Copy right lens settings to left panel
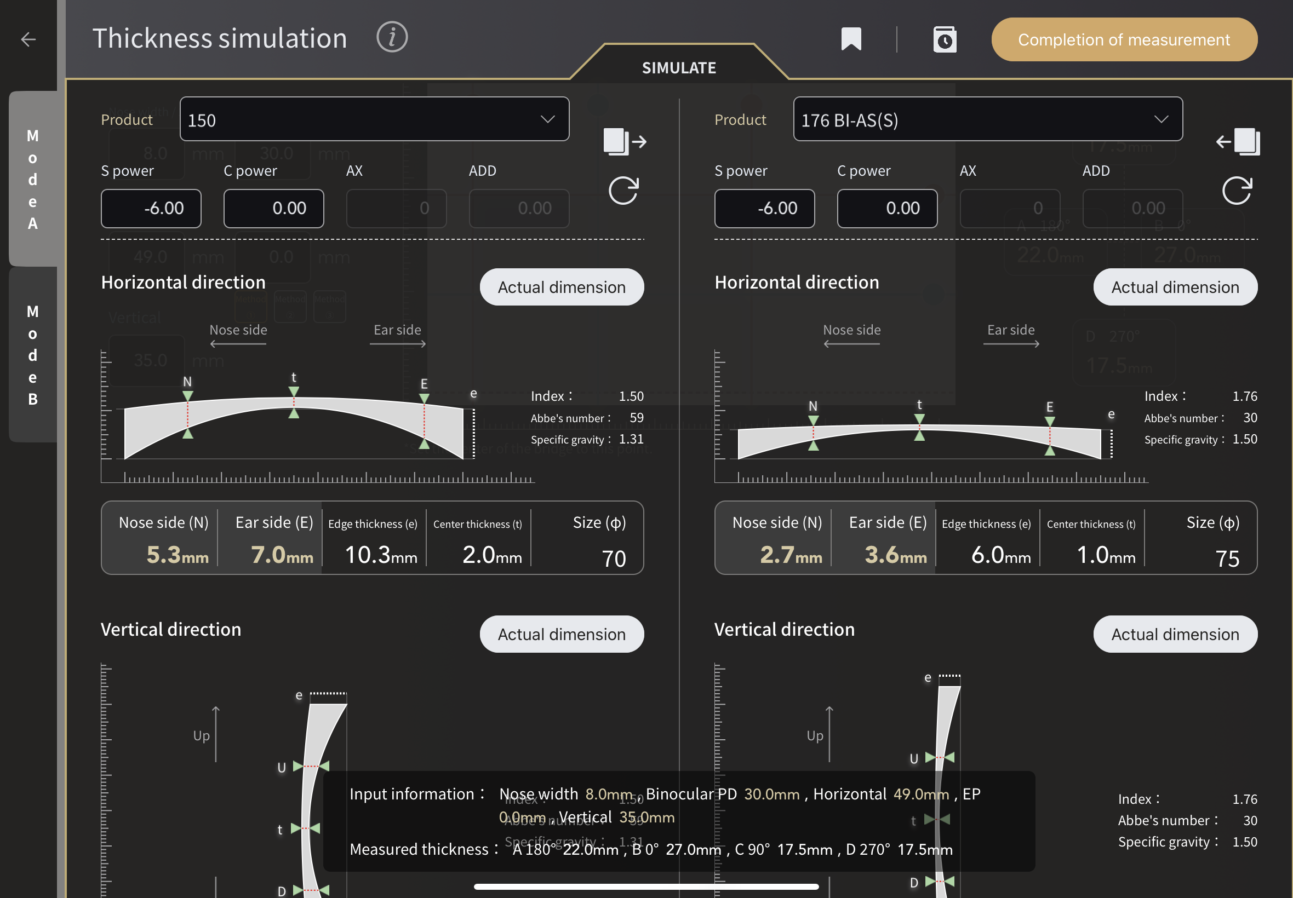Viewport: 1293px width, 898px height. pos(1238,141)
